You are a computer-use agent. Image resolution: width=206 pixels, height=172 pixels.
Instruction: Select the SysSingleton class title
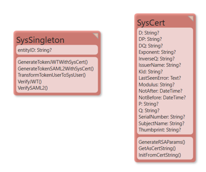[x=40, y=40]
